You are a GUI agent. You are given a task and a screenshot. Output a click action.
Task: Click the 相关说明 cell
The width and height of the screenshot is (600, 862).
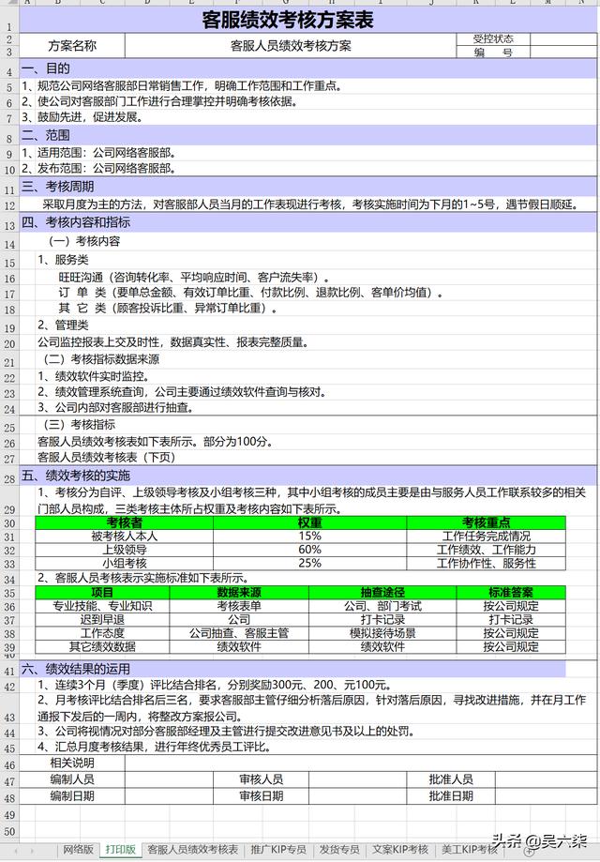72,763
